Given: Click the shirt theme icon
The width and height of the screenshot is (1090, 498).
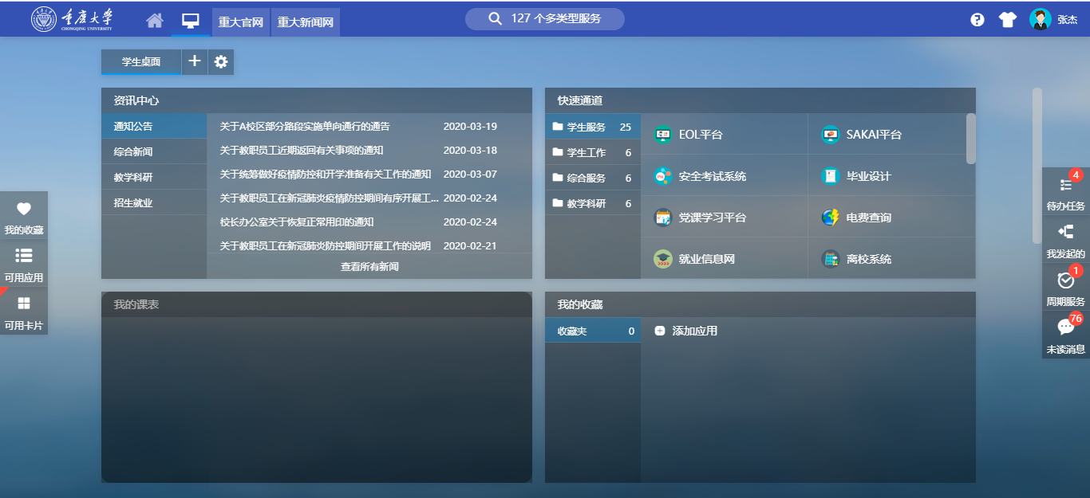Looking at the screenshot, I should point(1007,20).
